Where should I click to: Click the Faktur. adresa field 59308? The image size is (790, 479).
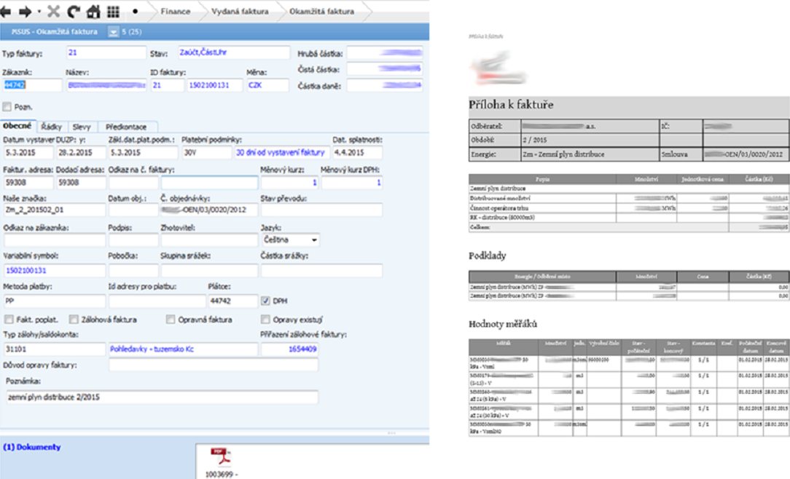(x=28, y=182)
